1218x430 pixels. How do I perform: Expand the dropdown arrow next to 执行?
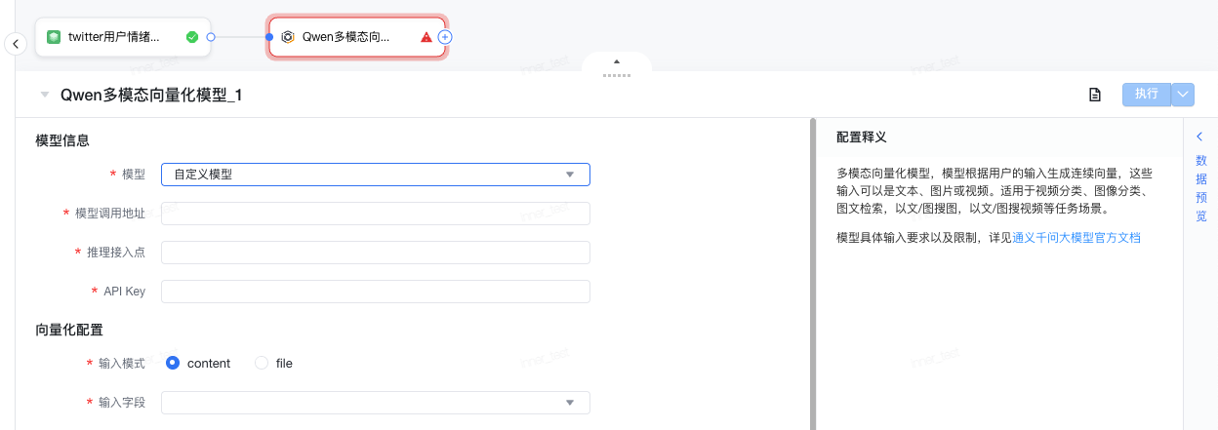coord(1184,95)
